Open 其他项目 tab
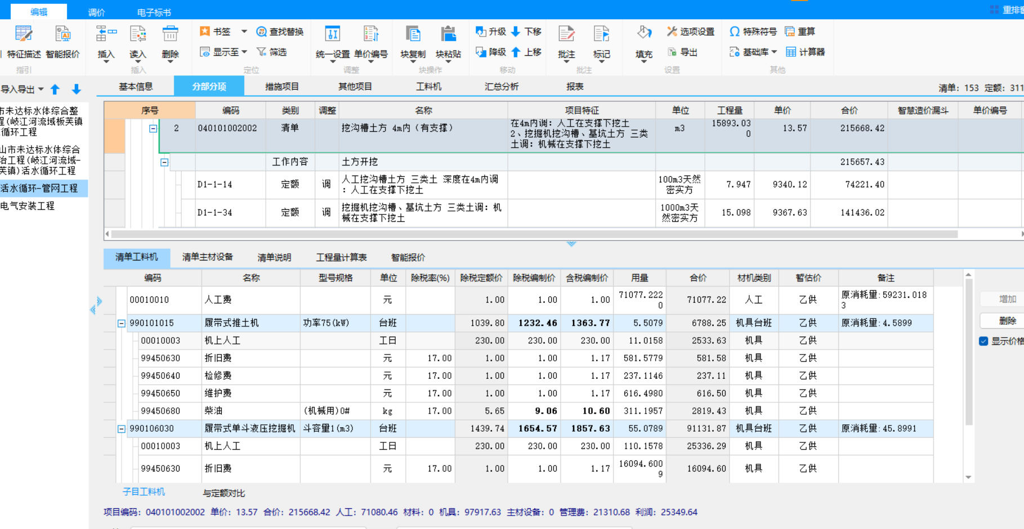This screenshot has height=529, width=1024. tap(355, 86)
